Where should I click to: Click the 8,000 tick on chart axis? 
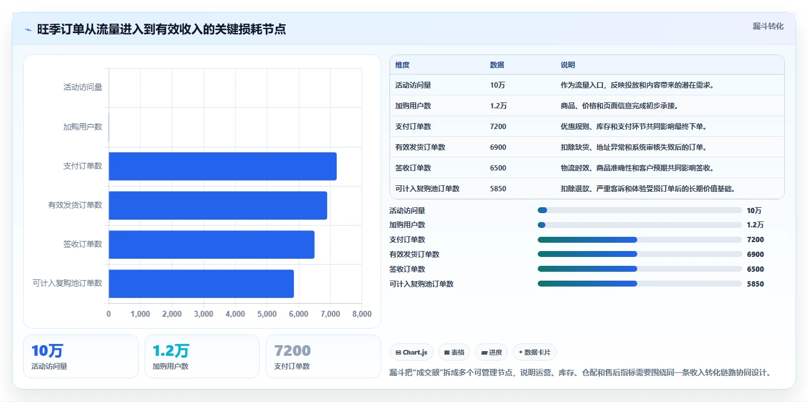click(362, 314)
